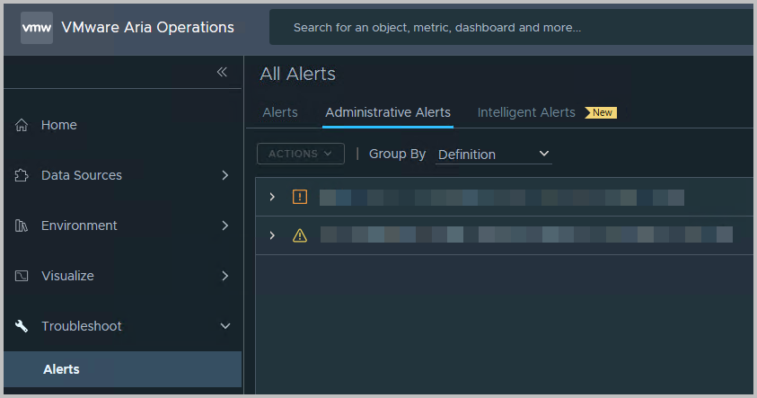The width and height of the screenshot is (757, 398).
Task: Select Alerts under Troubleshoot
Action: 123,369
